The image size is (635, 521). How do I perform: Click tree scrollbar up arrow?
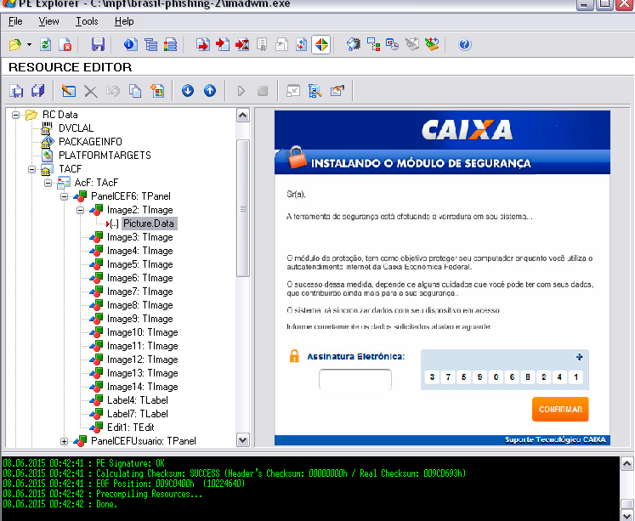click(242, 116)
